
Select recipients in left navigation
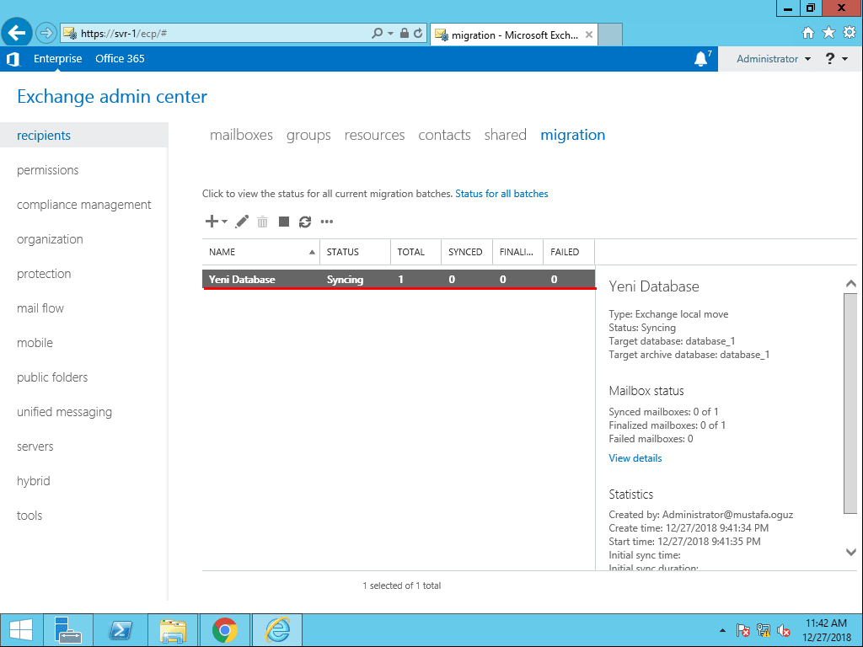click(84, 136)
